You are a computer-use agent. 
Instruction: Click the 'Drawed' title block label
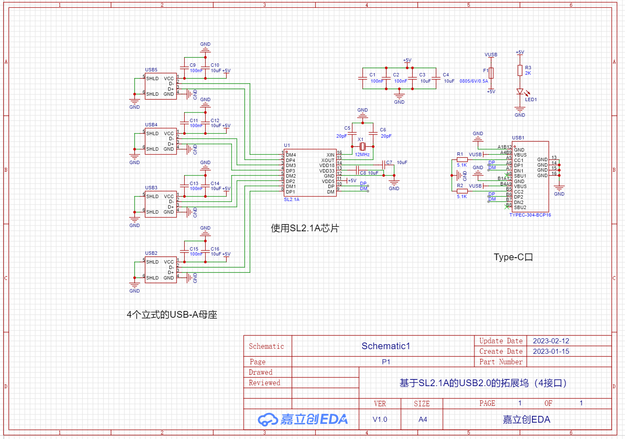pos(260,372)
